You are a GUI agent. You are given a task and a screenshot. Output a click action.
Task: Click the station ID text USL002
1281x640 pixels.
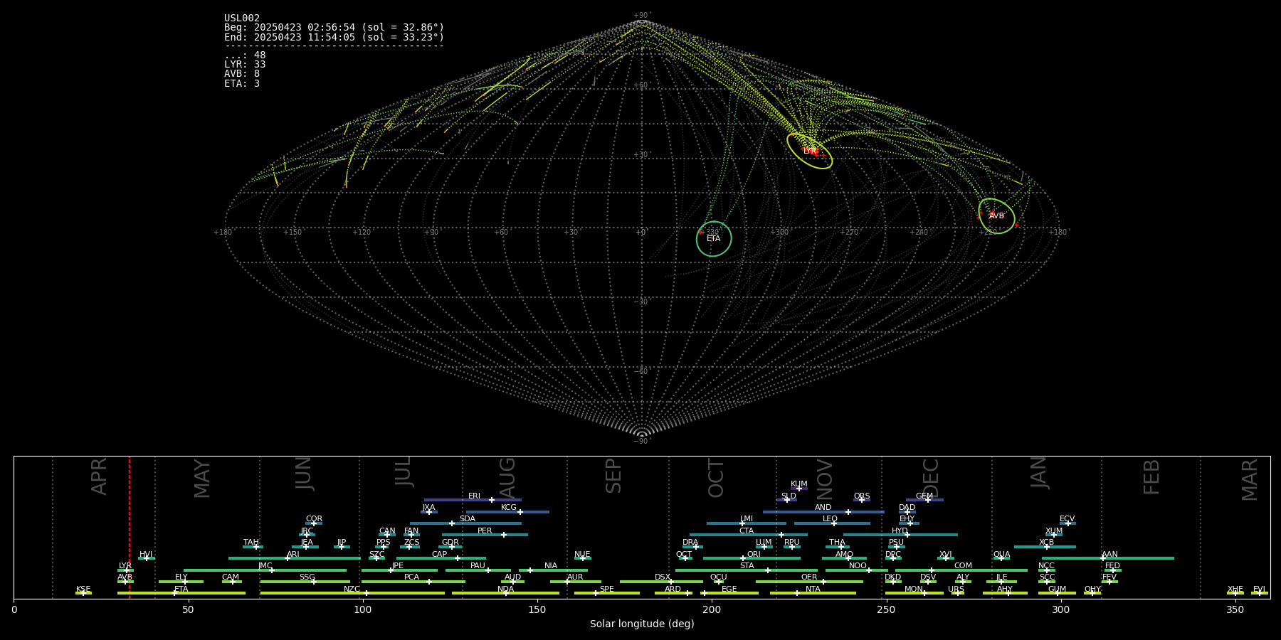click(x=242, y=18)
